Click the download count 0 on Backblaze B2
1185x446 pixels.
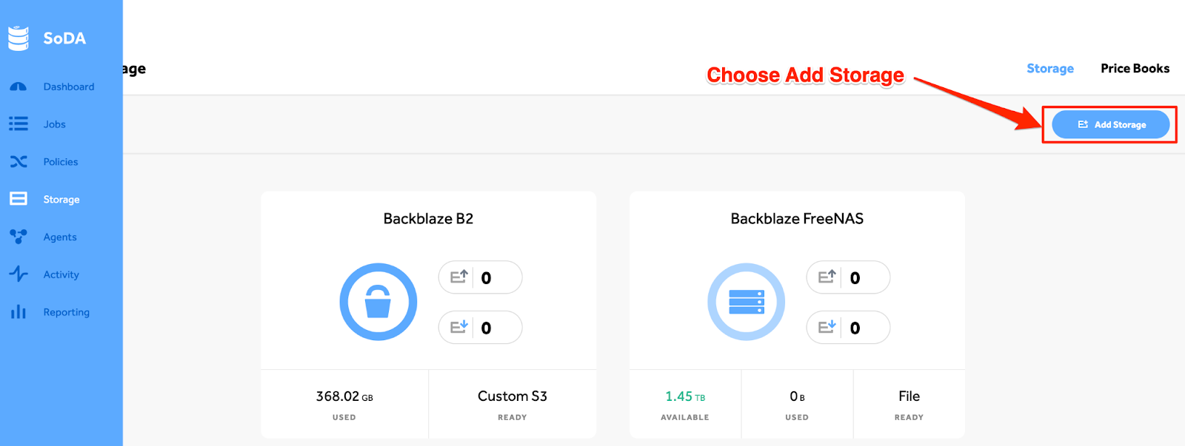486,328
